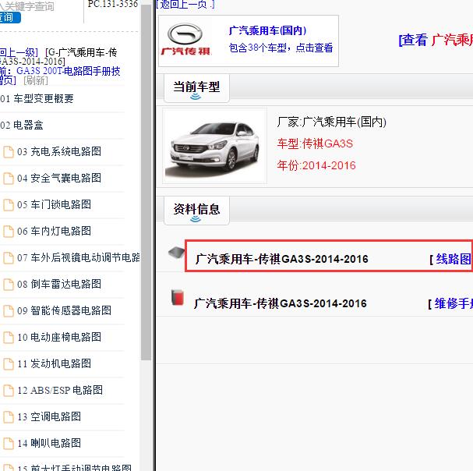
Task: Open 01 车型变更概要 in the tree
Action: (x=37, y=99)
